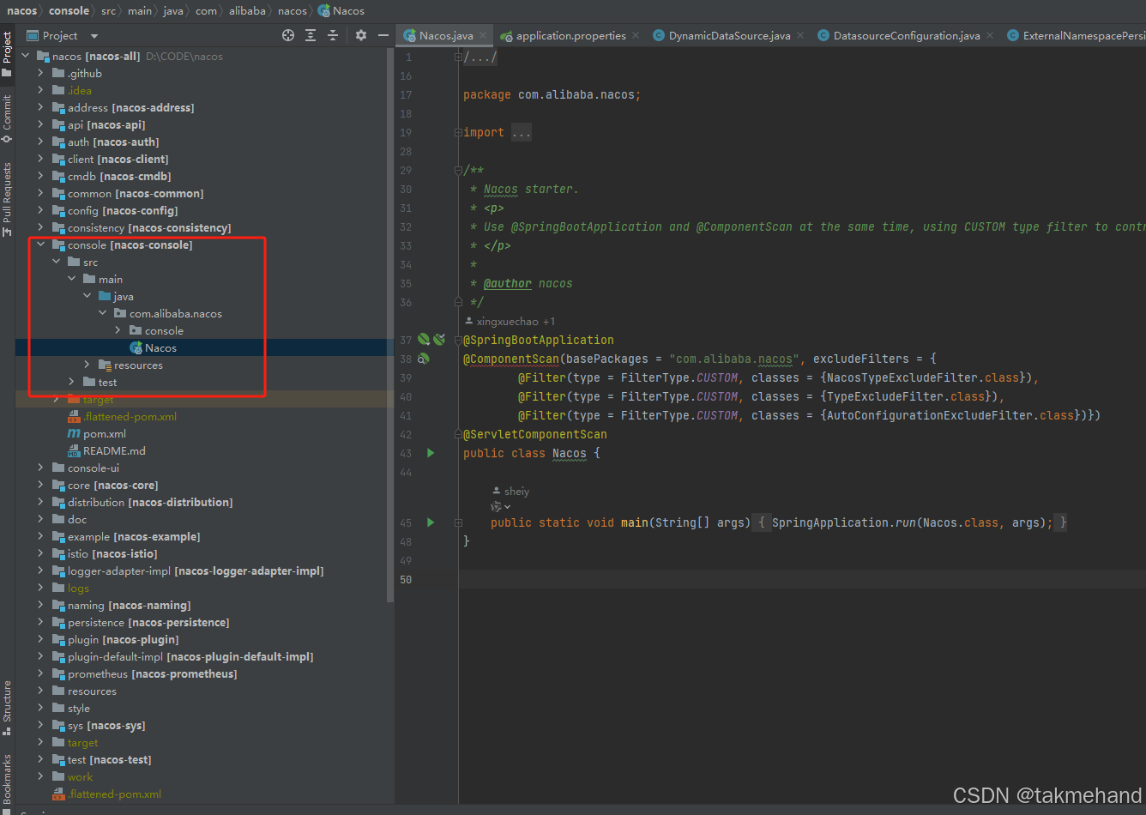1146x815 pixels.
Task: Switch to ExternalNamespacePersi tab
Action: pos(1076,36)
